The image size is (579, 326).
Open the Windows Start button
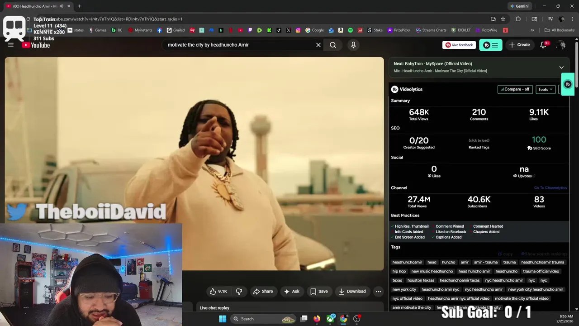(x=223, y=319)
